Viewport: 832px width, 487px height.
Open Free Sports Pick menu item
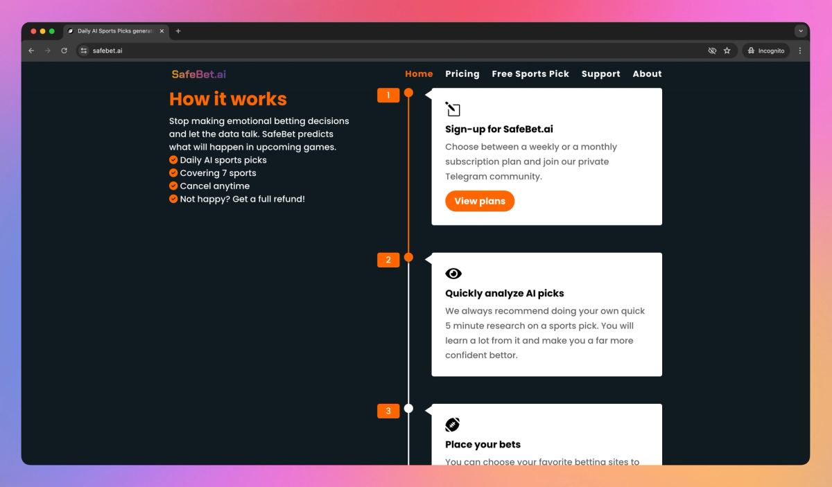[x=530, y=74]
